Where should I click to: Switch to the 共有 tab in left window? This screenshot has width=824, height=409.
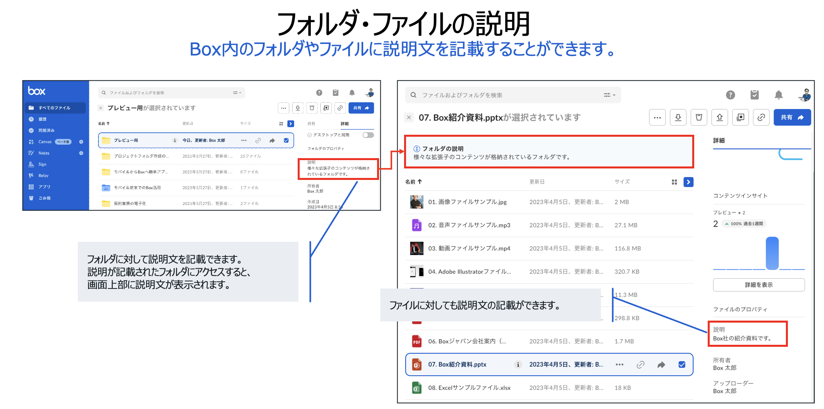coord(311,124)
